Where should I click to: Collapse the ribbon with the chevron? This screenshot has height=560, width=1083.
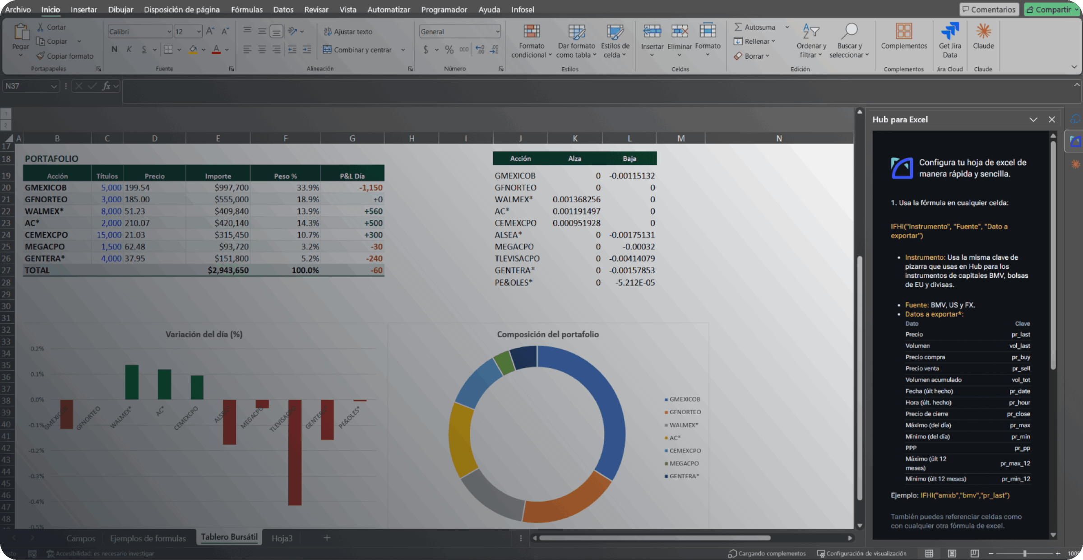pos(1074,67)
